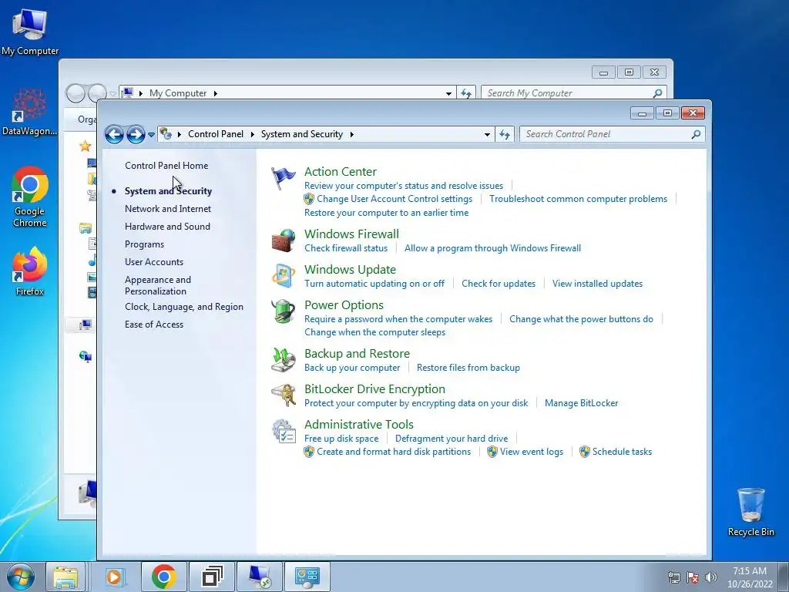Click Allow a program through Windows Firewall
Image resolution: width=789 pixels, height=592 pixels.
(492, 248)
